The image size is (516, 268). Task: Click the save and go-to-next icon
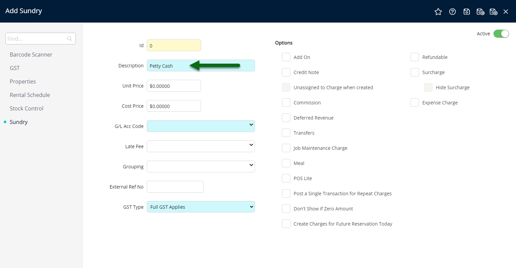point(480,11)
